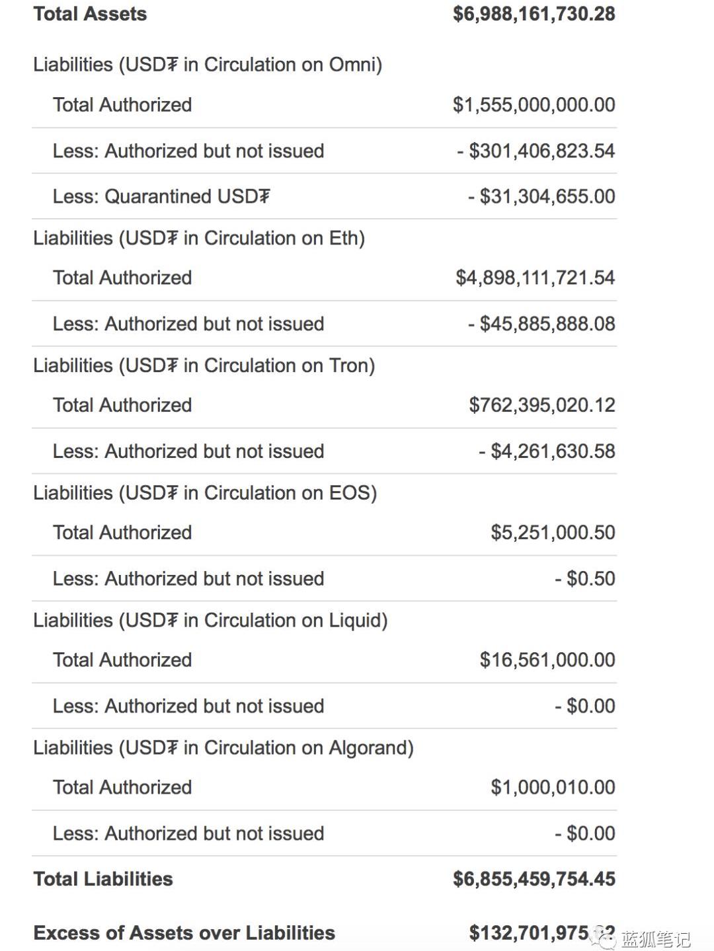Click the Liabilities on EOS section header
The height and width of the screenshot is (951, 714).
(x=205, y=493)
